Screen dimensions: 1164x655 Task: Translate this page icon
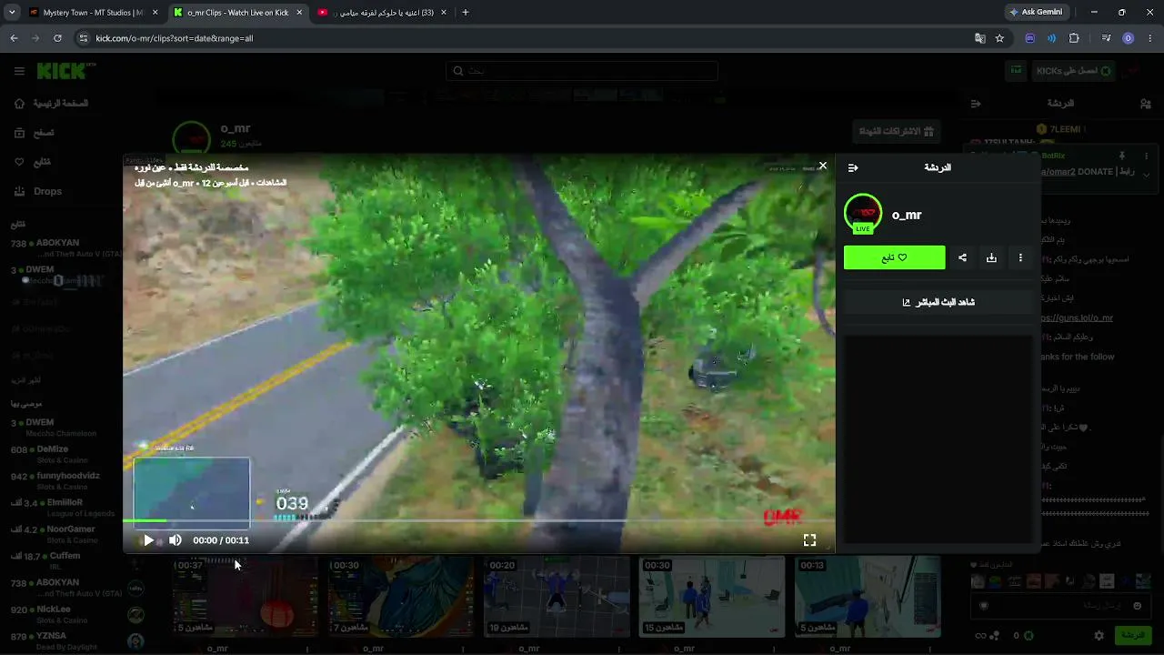click(x=979, y=38)
